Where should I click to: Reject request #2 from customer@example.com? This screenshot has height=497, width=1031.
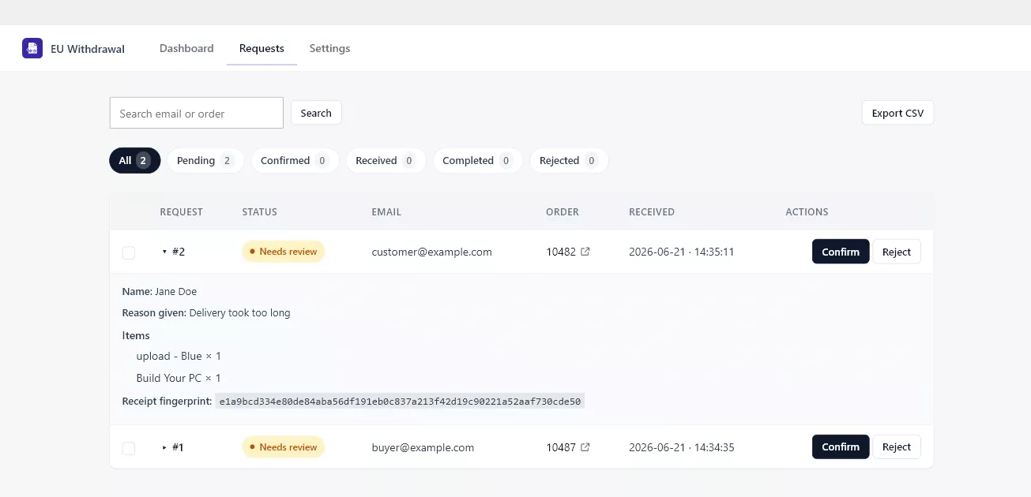click(x=897, y=252)
